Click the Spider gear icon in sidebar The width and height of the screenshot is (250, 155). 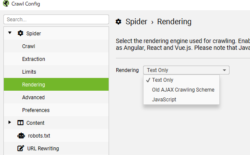(x=20, y=33)
